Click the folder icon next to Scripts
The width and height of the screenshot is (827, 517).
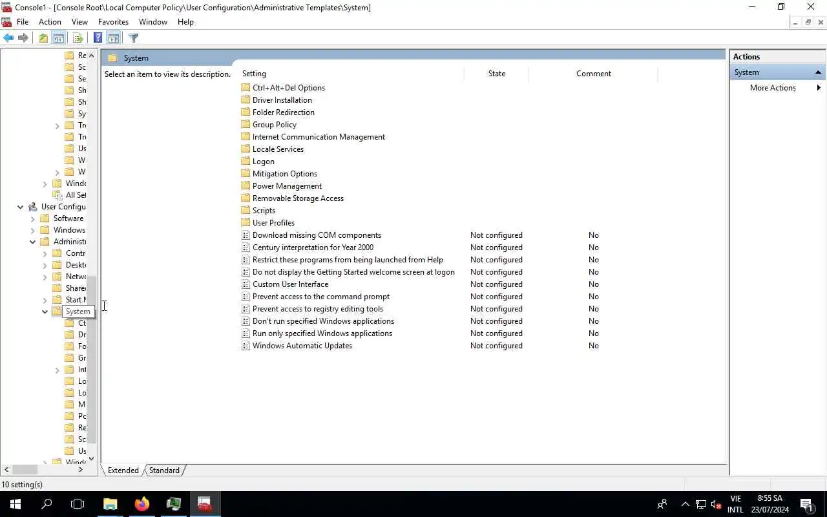(246, 211)
